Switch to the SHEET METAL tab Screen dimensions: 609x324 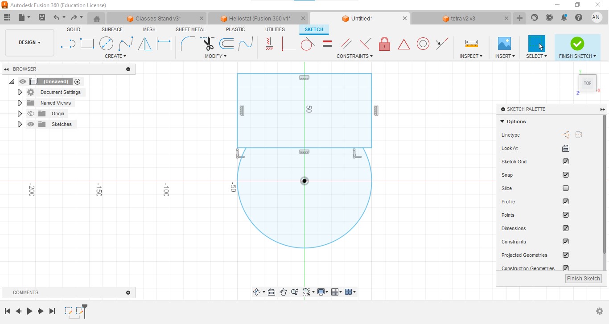coord(191,29)
